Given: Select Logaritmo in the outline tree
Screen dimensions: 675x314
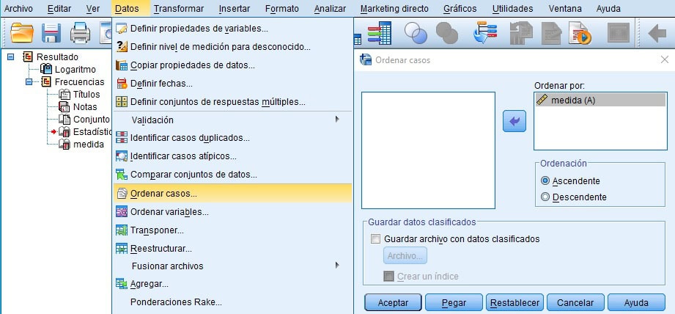Looking at the screenshot, I should click(x=75, y=70).
